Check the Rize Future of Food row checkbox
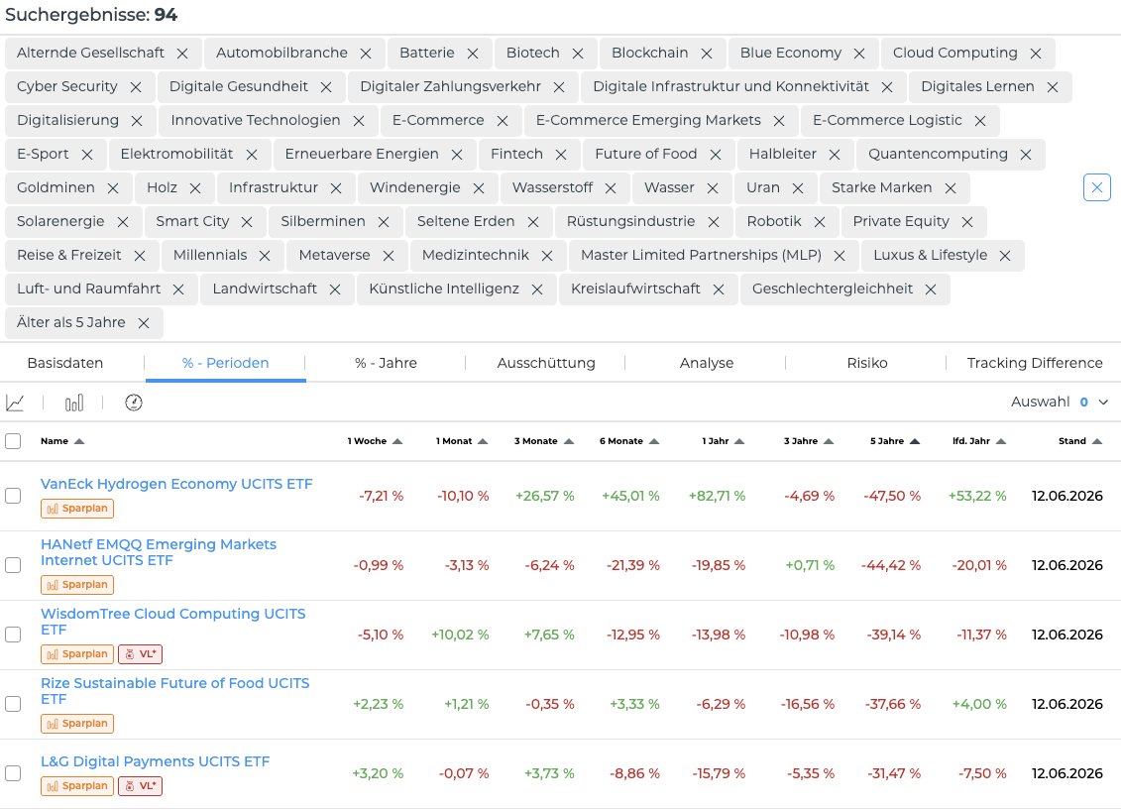This screenshot has width=1121, height=810. click(x=13, y=704)
